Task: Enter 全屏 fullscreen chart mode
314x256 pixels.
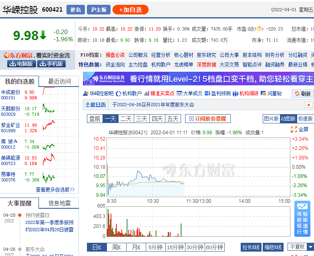Action: (300, 129)
